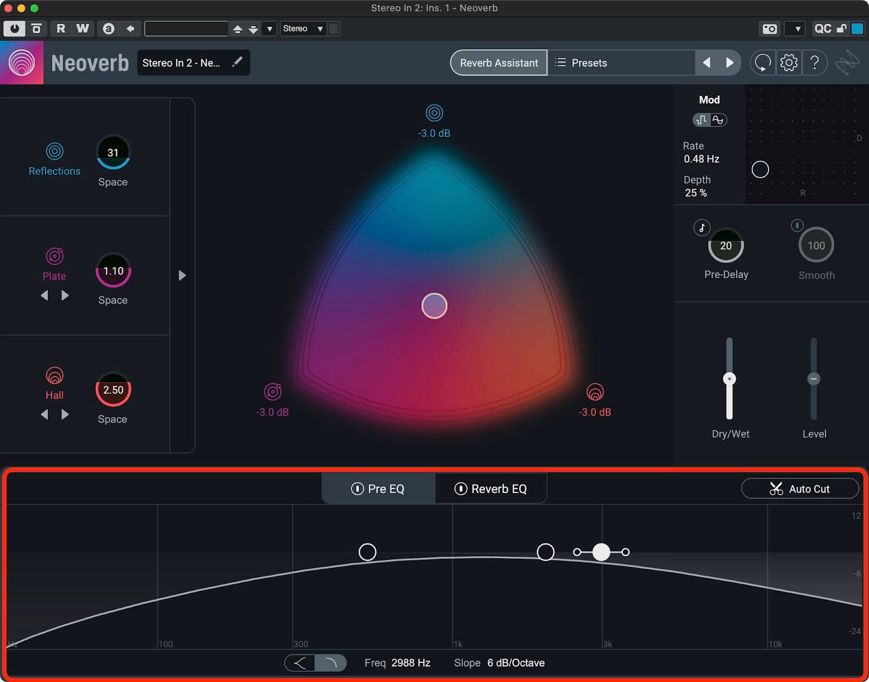
Task: Click the circular arrow icon beside the settings gear
Action: 763,63
